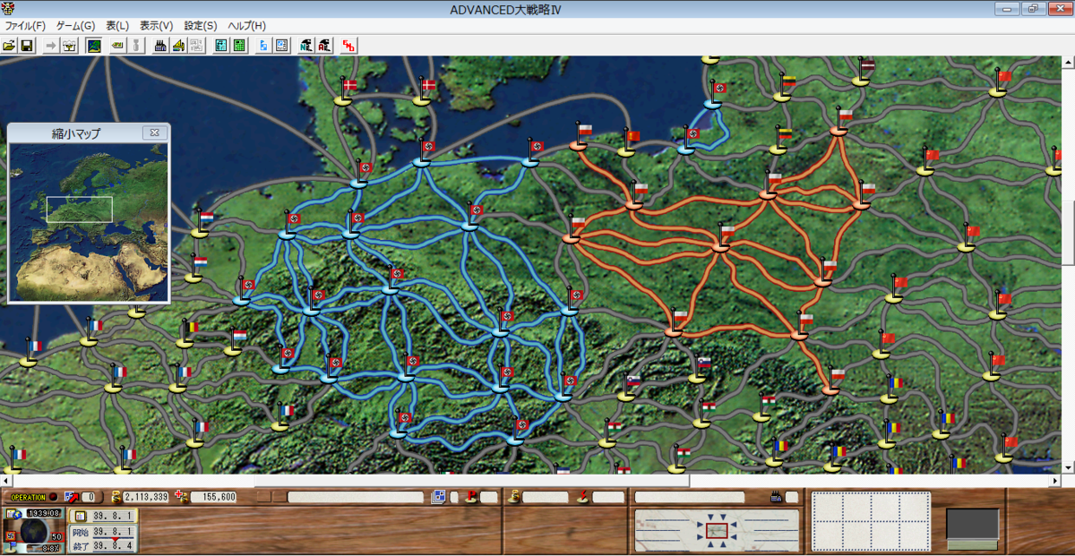Open the ゲーム(G) menu
The height and width of the screenshot is (556, 1075).
pos(75,26)
